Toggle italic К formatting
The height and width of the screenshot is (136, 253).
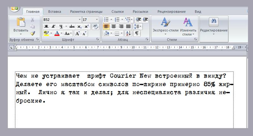53,26
